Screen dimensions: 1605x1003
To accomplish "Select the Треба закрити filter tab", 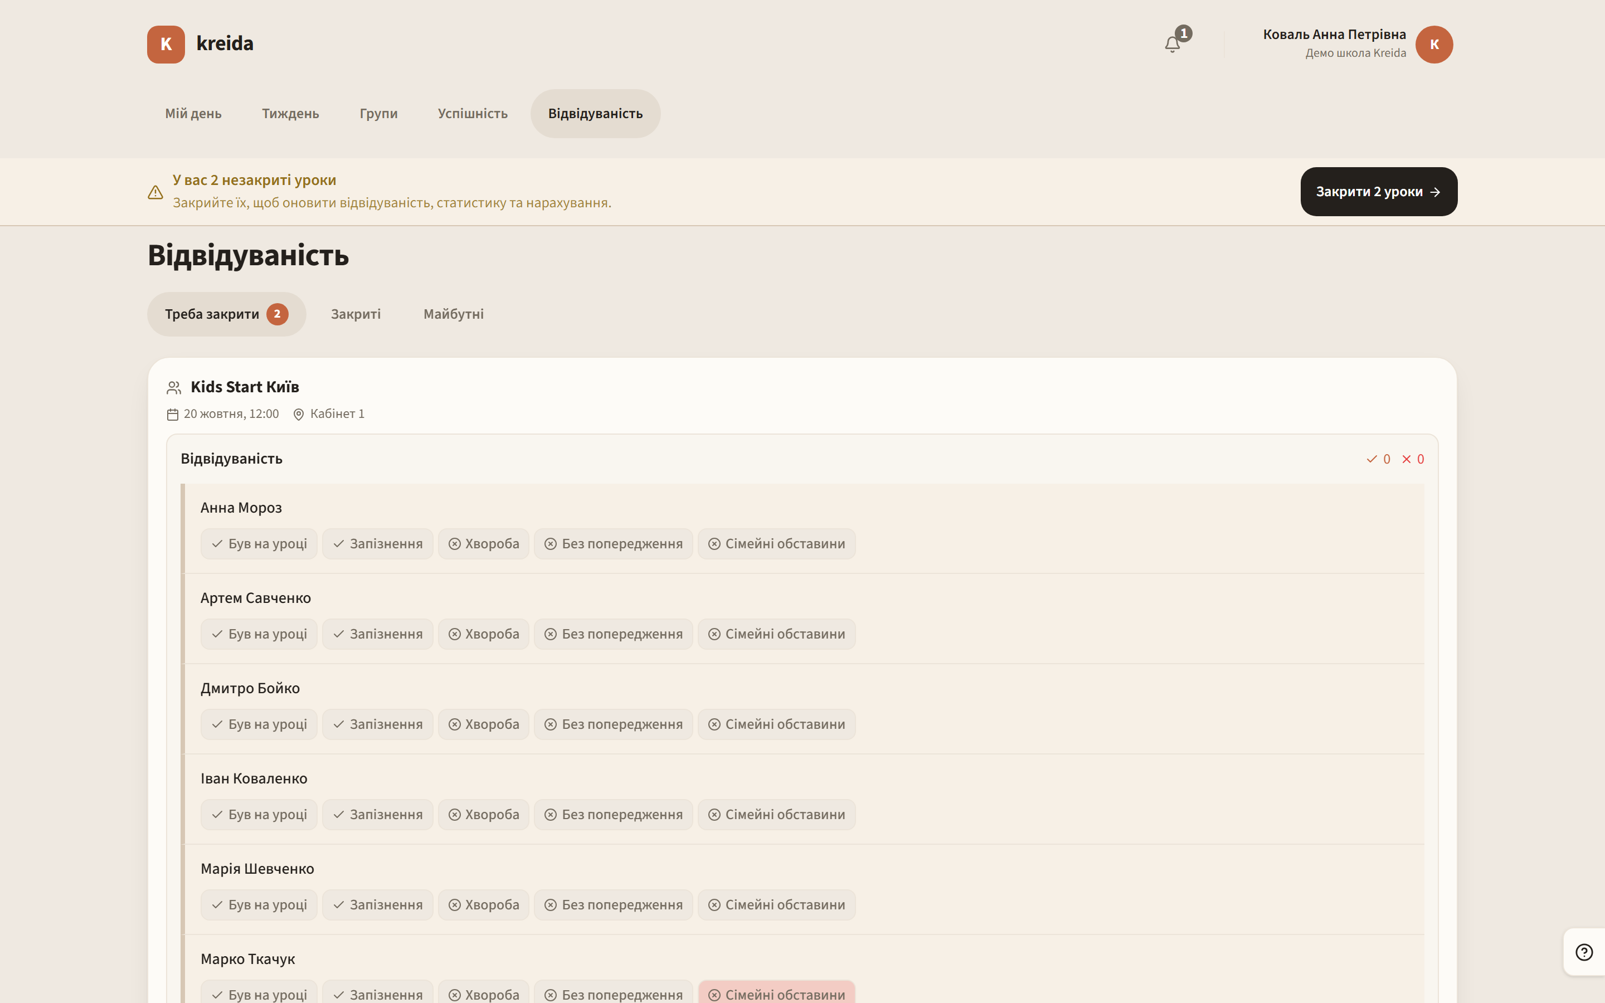I will [227, 314].
